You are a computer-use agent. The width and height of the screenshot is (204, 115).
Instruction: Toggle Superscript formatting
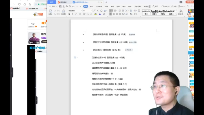click(84, 14)
